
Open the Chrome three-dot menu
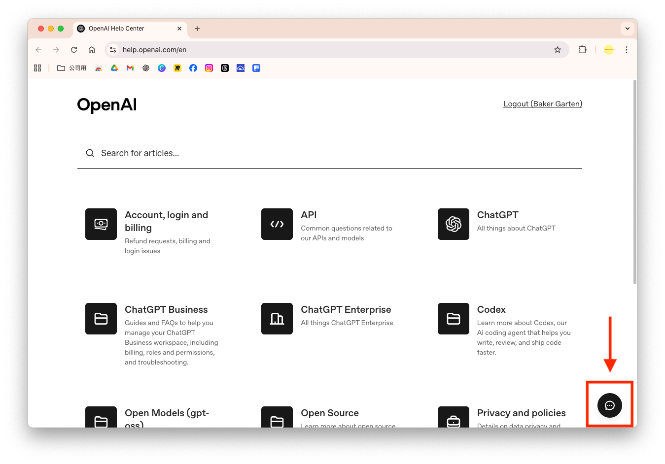[x=626, y=50]
